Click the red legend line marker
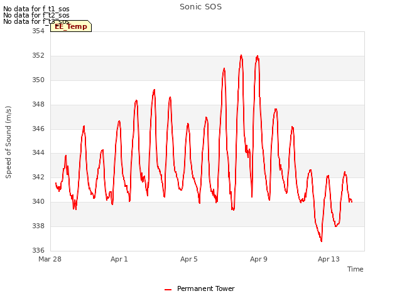402x301 pixels. tap(168, 290)
